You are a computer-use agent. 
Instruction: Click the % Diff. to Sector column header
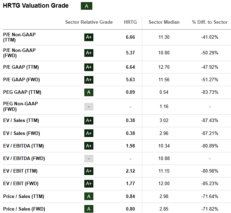click(x=209, y=22)
